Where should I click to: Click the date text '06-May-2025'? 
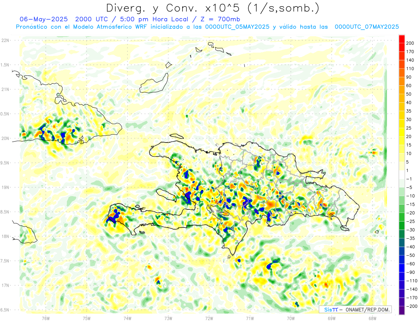click(x=44, y=19)
